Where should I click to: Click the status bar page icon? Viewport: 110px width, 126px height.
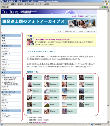[x=2, y=124]
